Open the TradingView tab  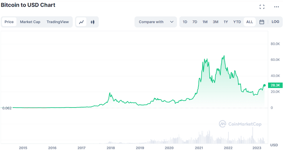(58, 22)
